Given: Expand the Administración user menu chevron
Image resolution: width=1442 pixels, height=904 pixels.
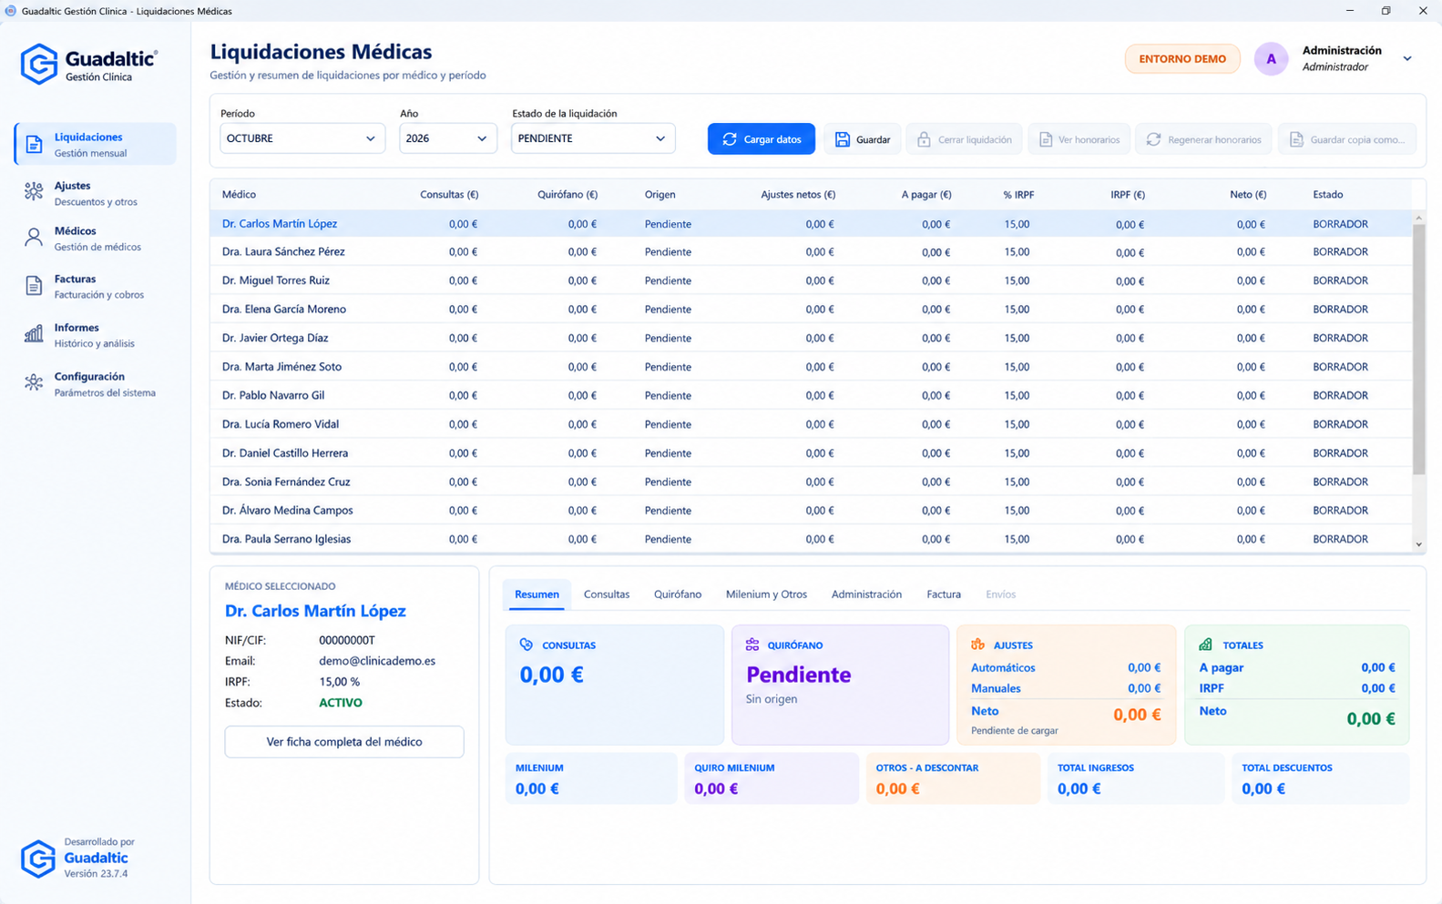Looking at the screenshot, I should point(1407,59).
